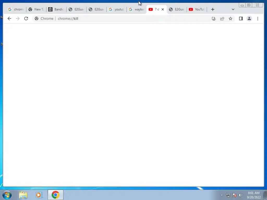Reload the current page
The image size is (267, 200).
coord(26,18)
